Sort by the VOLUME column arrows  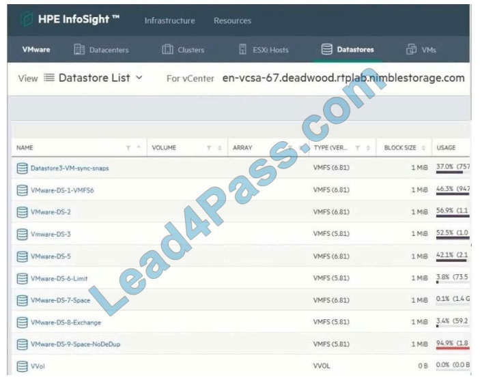click(219, 148)
